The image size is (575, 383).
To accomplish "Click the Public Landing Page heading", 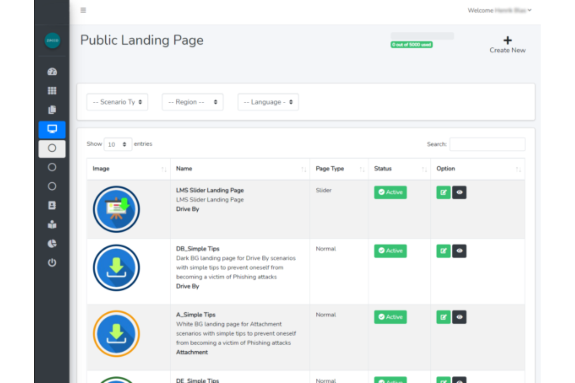I will (x=142, y=40).
